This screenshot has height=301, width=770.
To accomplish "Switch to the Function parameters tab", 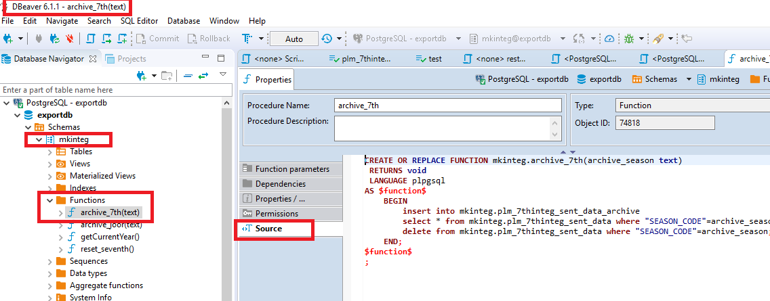I will 291,169.
